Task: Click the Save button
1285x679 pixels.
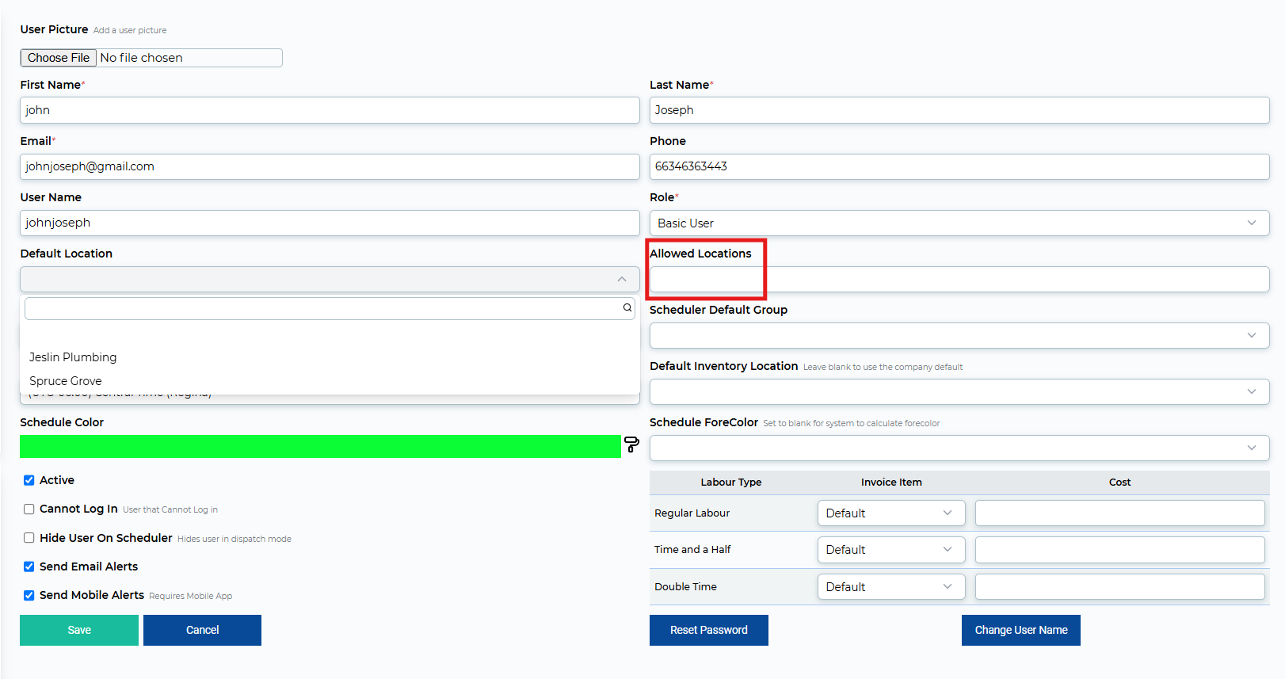Action: coord(79,630)
